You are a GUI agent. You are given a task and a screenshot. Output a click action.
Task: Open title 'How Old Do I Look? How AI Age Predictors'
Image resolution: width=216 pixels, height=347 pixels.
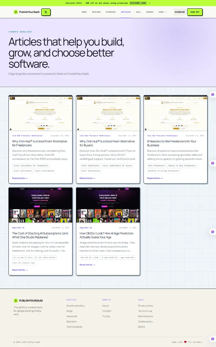point(107,235)
